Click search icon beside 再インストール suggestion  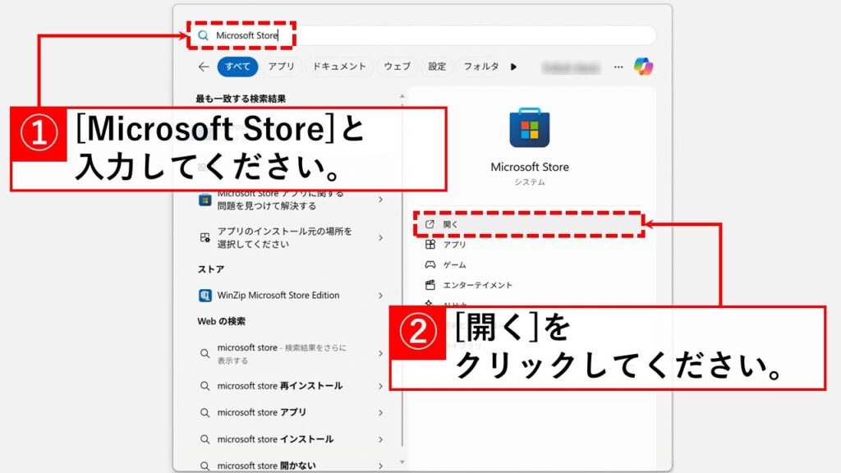pos(205,386)
